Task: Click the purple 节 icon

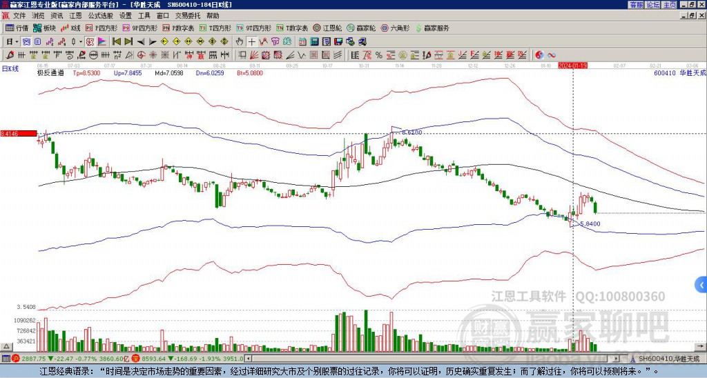Action: tap(275, 42)
